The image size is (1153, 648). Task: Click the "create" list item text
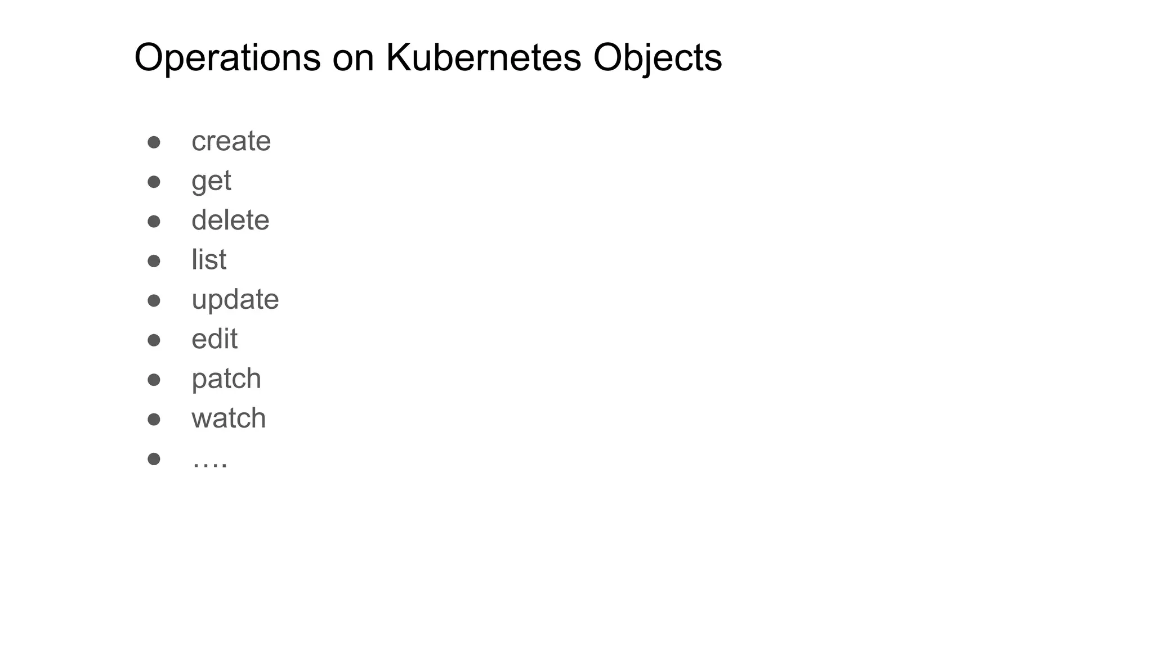click(x=231, y=141)
